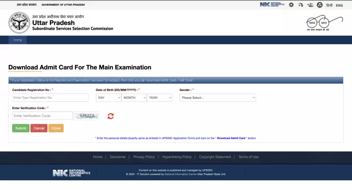Click the Uttar Pradesh title text

point(53,23)
